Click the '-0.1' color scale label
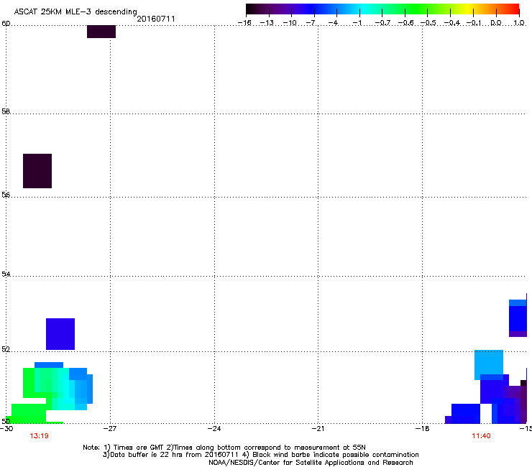Viewport: 532px width, 467px height. tap(474, 23)
